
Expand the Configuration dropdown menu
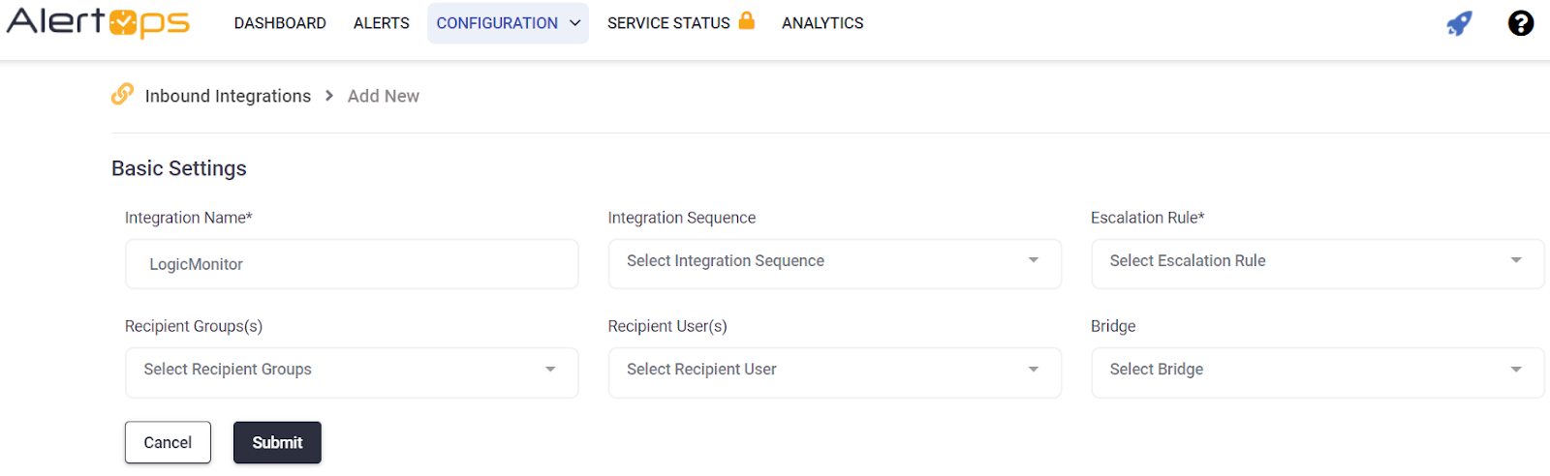click(x=508, y=23)
